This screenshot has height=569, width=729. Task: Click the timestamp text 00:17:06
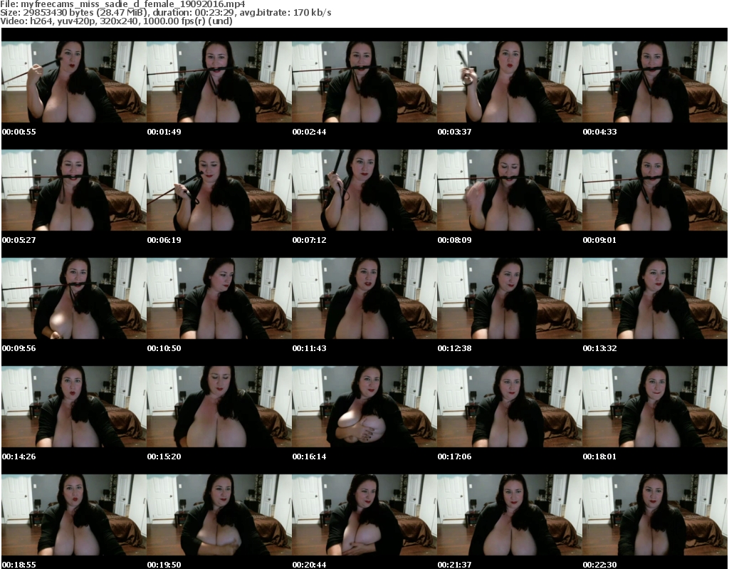click(x=454, y=456)
